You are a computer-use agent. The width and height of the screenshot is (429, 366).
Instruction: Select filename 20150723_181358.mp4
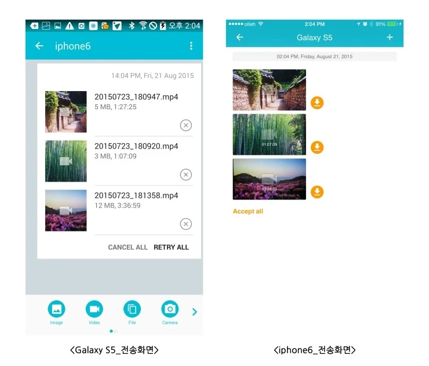(x=136, y=195)
